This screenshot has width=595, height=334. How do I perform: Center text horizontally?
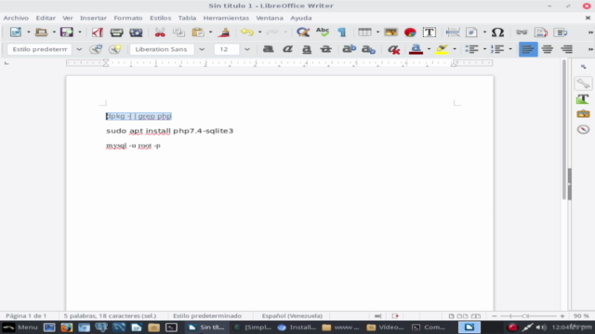pyautogui.click(x=548, y=49)
